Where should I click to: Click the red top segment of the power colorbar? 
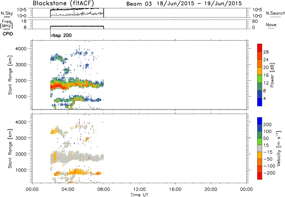[260, 48]
